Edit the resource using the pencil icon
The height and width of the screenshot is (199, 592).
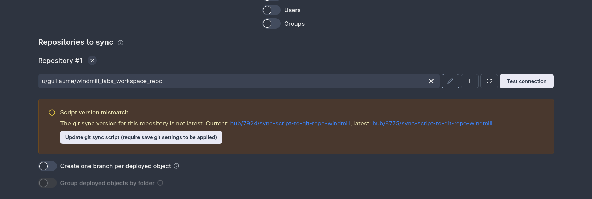pyautogui.click(x=450, y=81)
